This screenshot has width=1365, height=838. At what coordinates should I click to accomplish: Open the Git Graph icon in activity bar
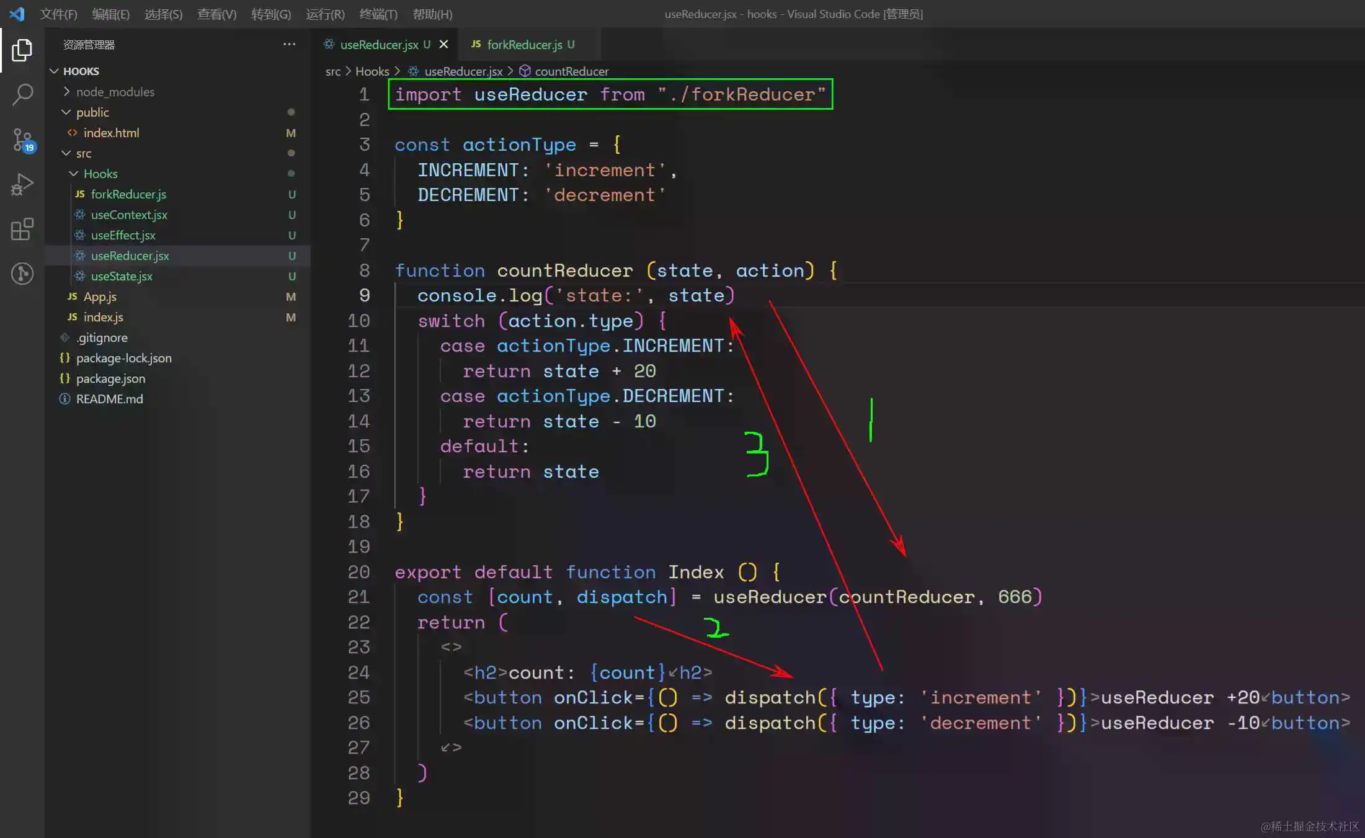[x=22, y=274]
